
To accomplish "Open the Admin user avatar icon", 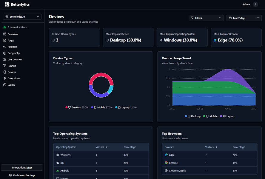I will [x=255, y=4].
